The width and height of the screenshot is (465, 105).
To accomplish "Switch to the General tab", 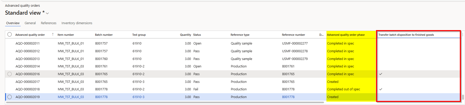I will click(30, 23).
